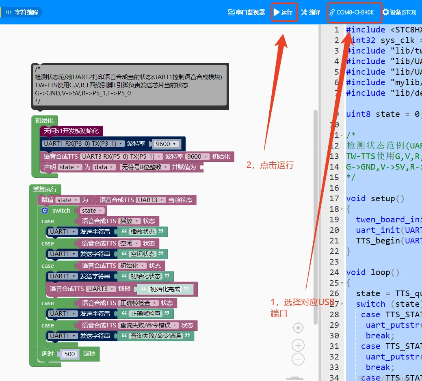The width and height of the screenshot is (422, 381).
Task: Click the 500 delay value field
Action: point(69,354)
